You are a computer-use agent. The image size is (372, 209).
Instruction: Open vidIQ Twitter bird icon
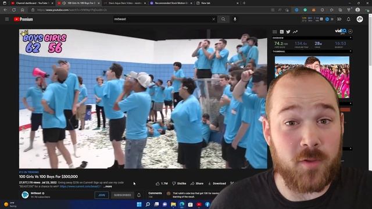[288, 32]
